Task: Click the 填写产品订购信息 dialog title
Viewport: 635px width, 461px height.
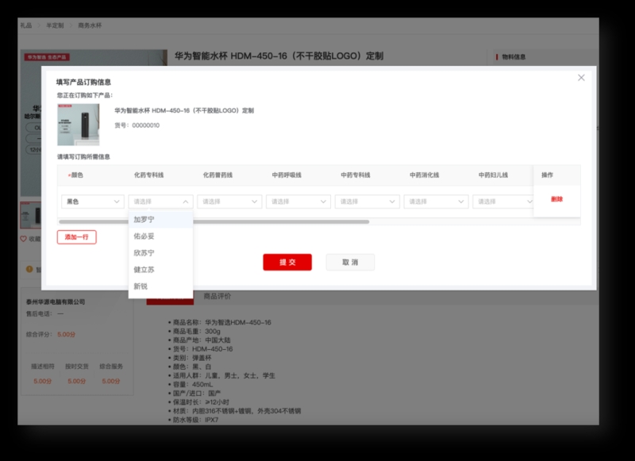Action: pos(83,83)
